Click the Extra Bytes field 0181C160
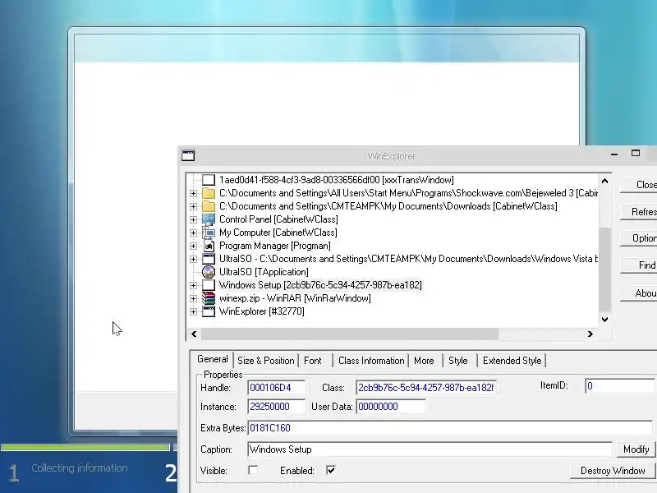This screenshot has height=493, width=657. tap(450, 428)
